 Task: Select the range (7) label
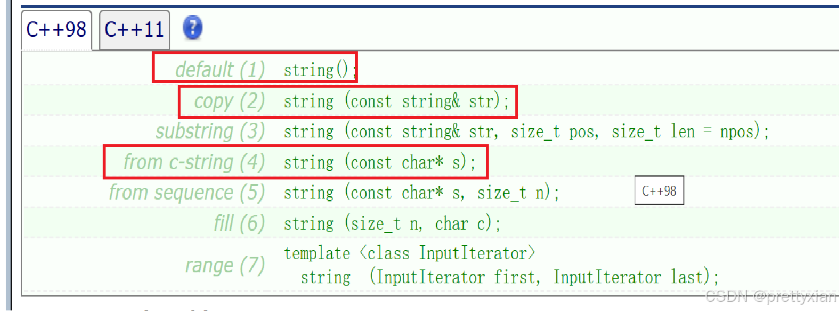click(225, 265)
